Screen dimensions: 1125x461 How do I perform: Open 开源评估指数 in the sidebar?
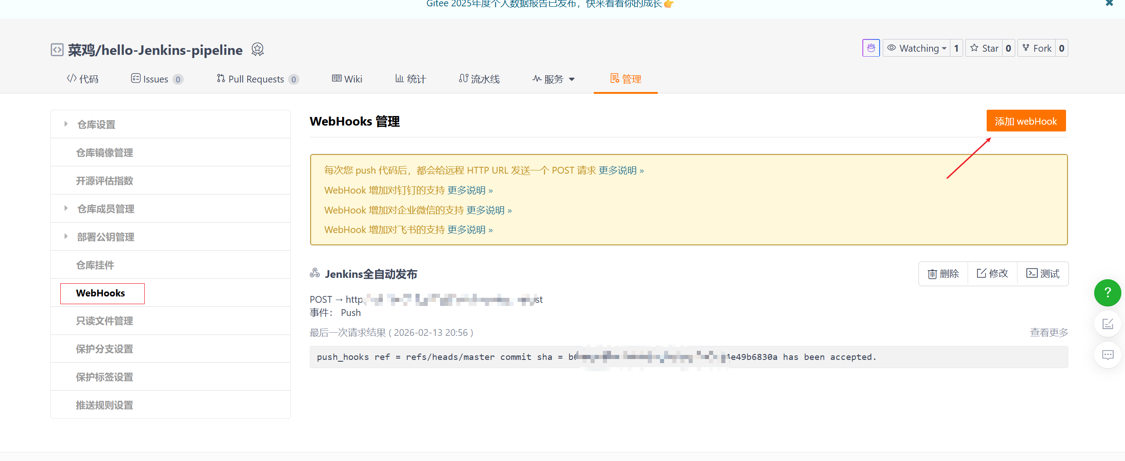click(171, 180)
